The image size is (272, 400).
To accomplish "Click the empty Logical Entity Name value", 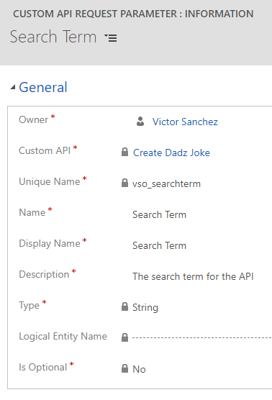I will pos(201,337).
